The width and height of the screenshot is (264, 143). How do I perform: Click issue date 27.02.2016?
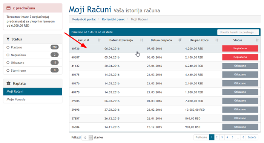[x=112, y=110]
